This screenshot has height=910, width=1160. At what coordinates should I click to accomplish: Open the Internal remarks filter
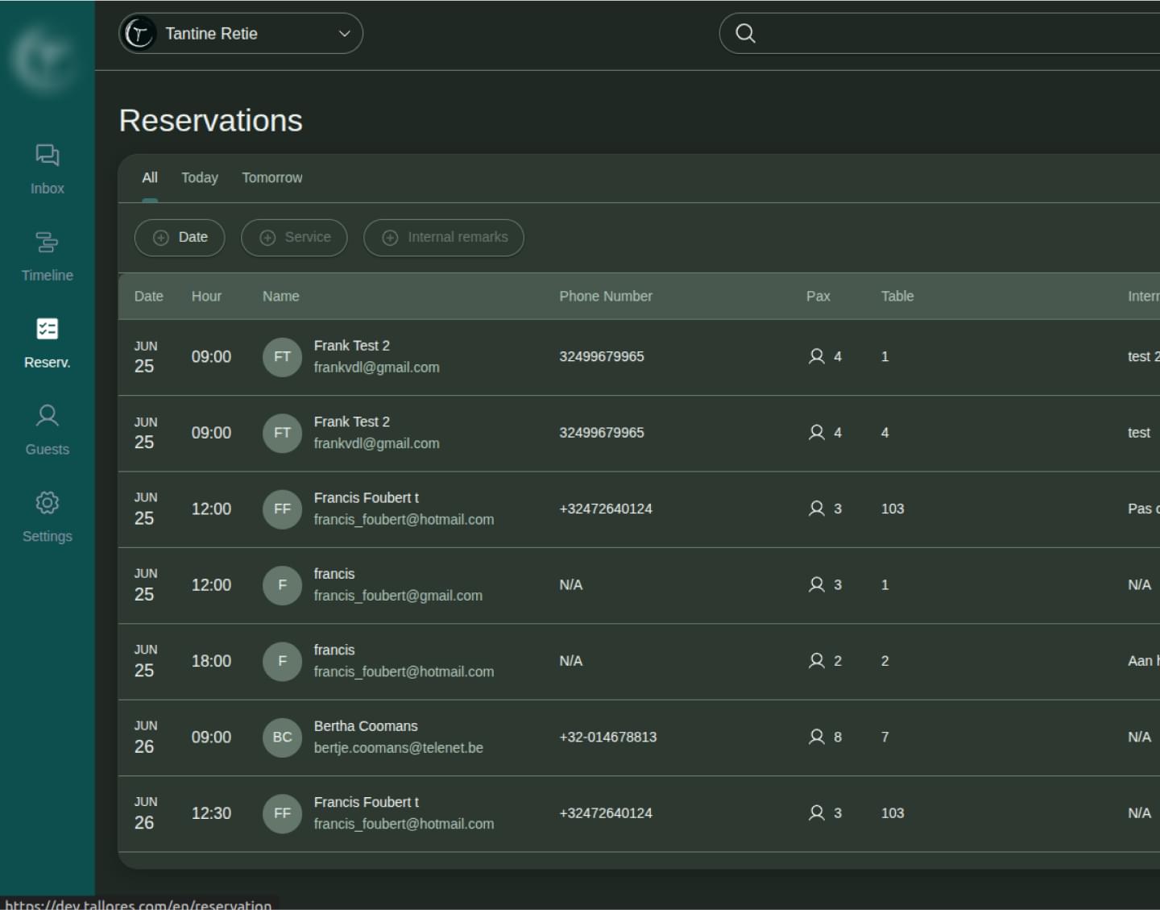point(444,238)
